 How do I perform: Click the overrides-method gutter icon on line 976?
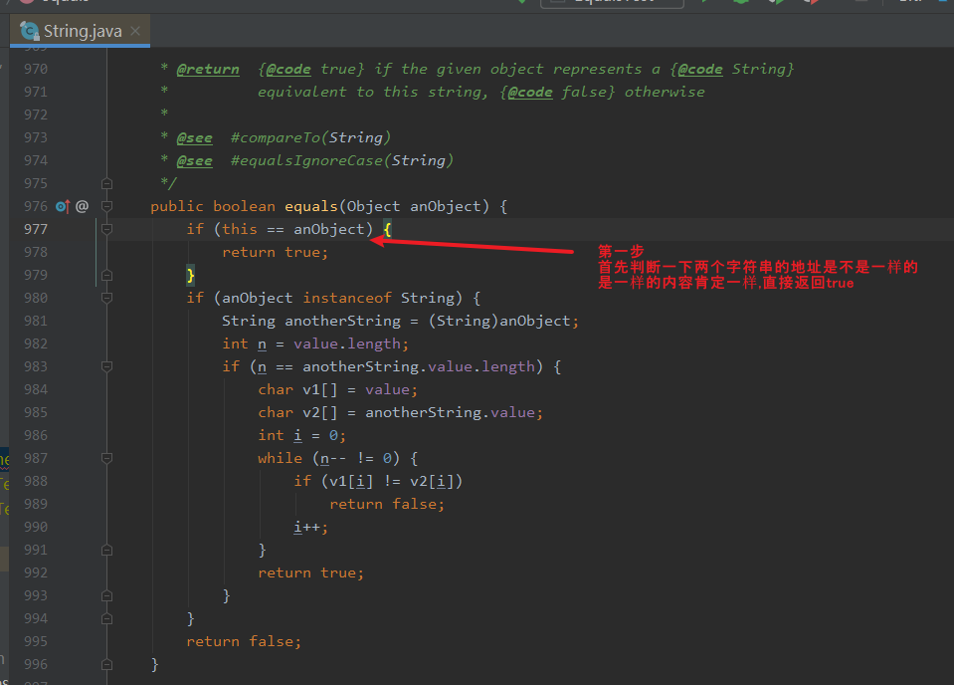click(62, 206)
